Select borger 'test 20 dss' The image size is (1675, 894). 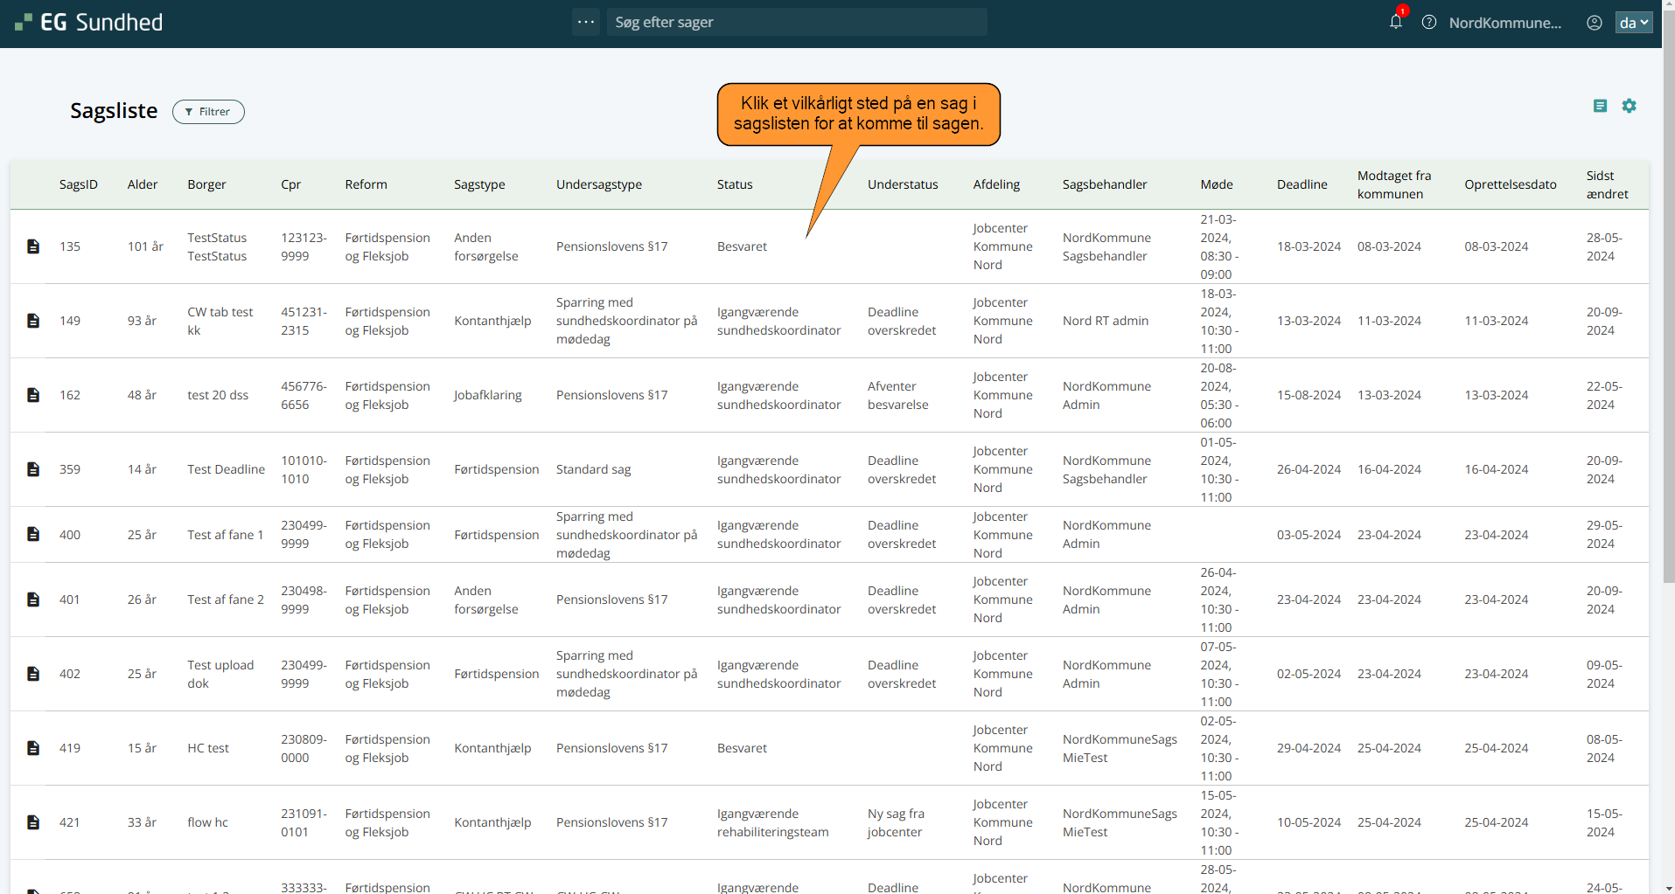click(218, 395)
